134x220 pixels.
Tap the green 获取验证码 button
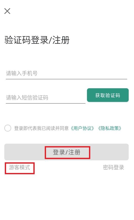coord(108,95)
